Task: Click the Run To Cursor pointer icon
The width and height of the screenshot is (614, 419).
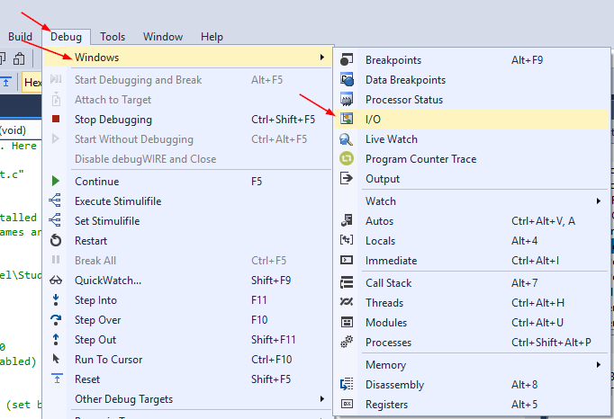Action: (56, 359)
